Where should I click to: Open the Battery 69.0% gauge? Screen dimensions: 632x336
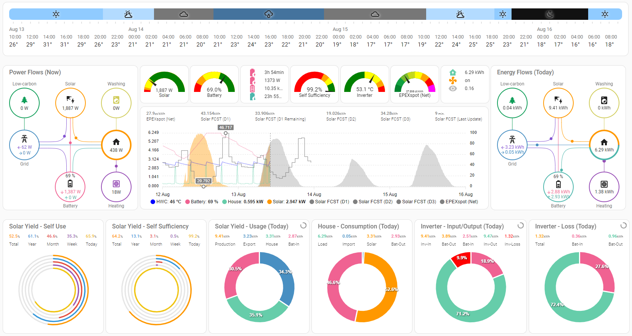coord(214,84)
